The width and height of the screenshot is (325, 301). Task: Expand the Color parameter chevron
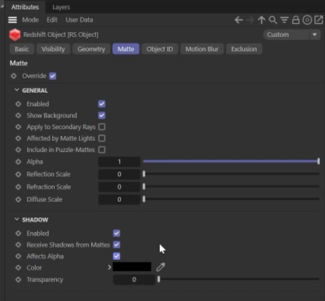[x=109, y=268]
